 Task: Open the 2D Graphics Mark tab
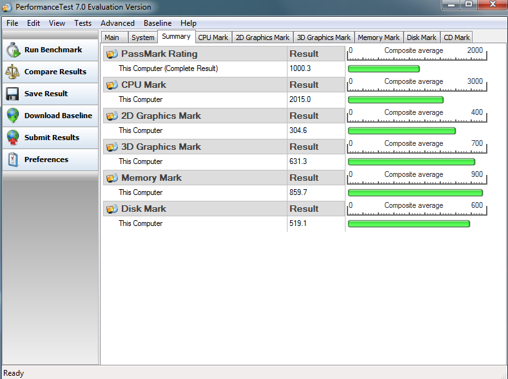[x=262, y=37]
